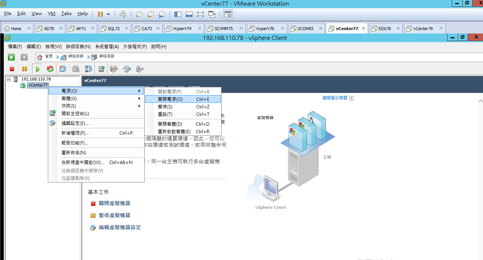The height and width of the screenshot is (260, 483).
Task: Open the Workstation Tabs menu
Action: (x=66, y=14)
